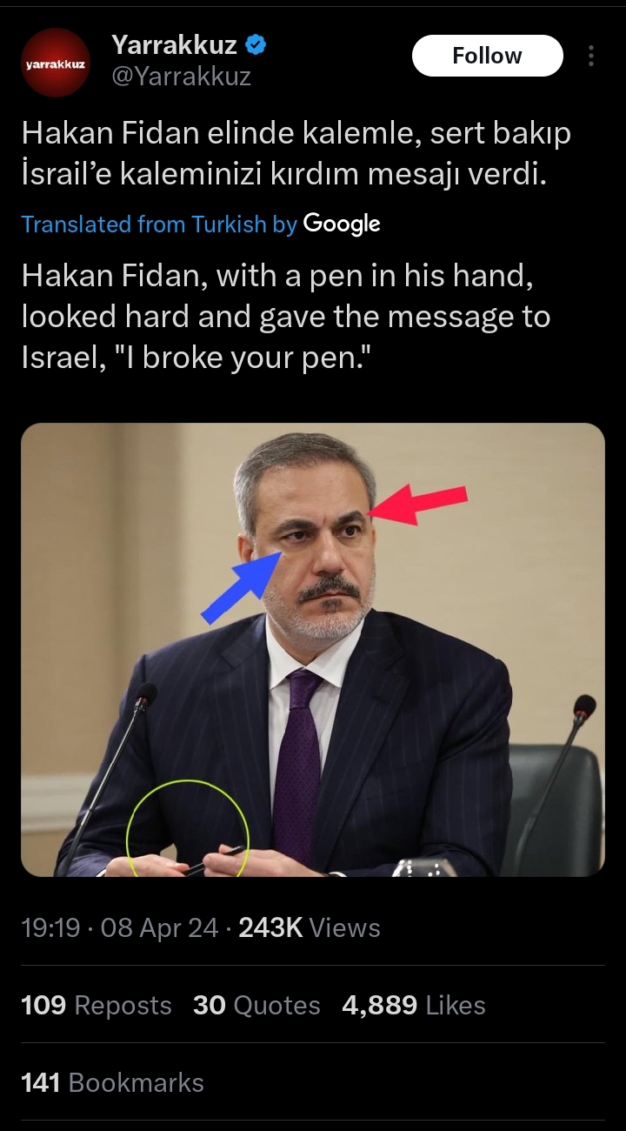Open the attached Hakan Fidan photo
The image size is (626, 1131).
click(x=313, y=650)
